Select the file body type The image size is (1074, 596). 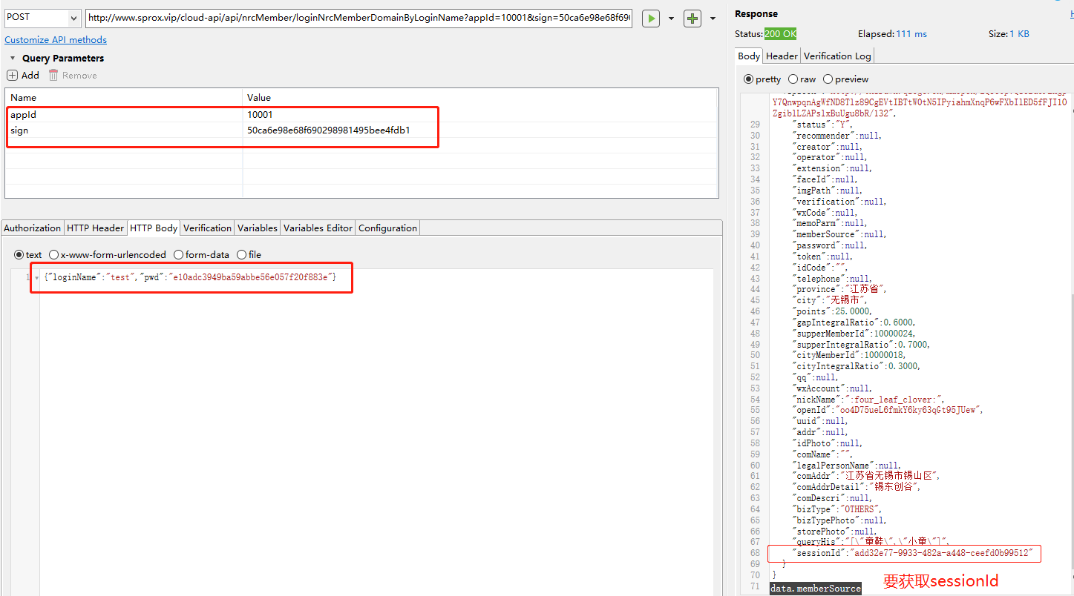pos(241,254)
